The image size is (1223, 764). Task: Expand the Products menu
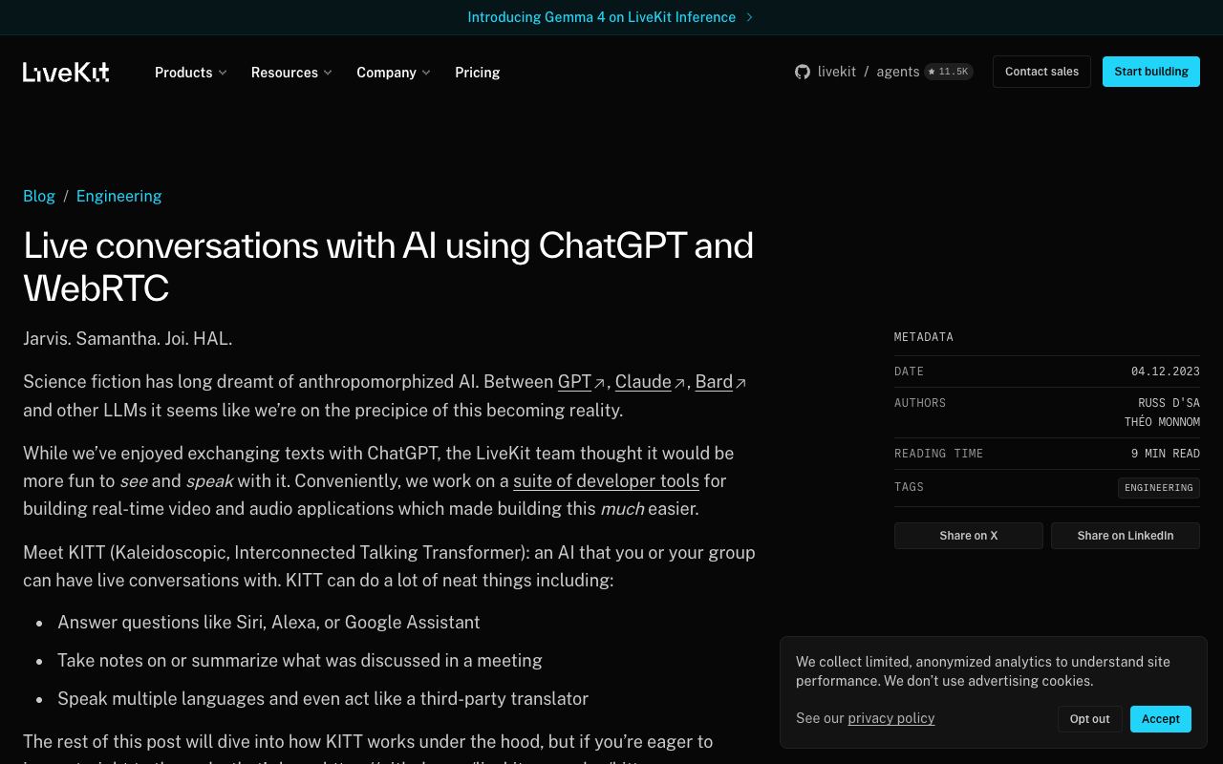click(x=191, y=72)
